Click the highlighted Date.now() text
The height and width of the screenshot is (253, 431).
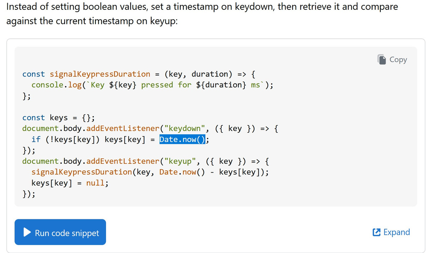(183, 139)
